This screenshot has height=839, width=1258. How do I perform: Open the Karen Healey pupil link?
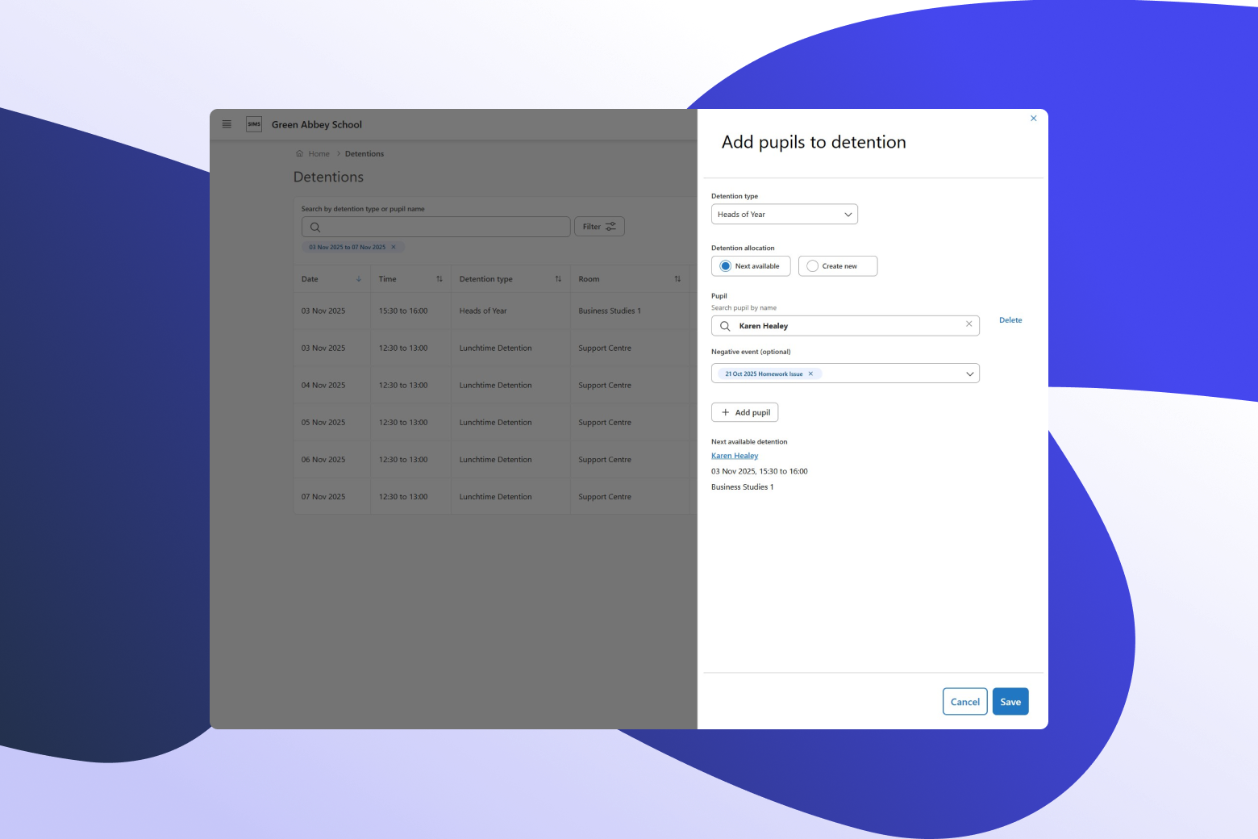tap(735, 456)
